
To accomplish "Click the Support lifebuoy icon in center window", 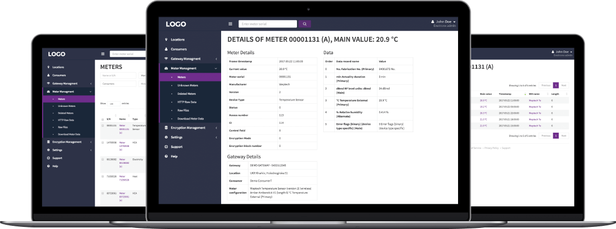I will coord(166,147).
